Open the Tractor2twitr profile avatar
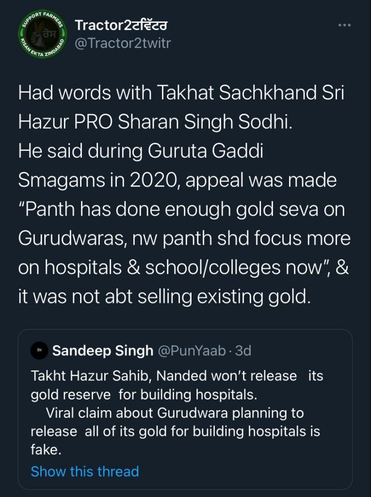 tap(41, 35)
